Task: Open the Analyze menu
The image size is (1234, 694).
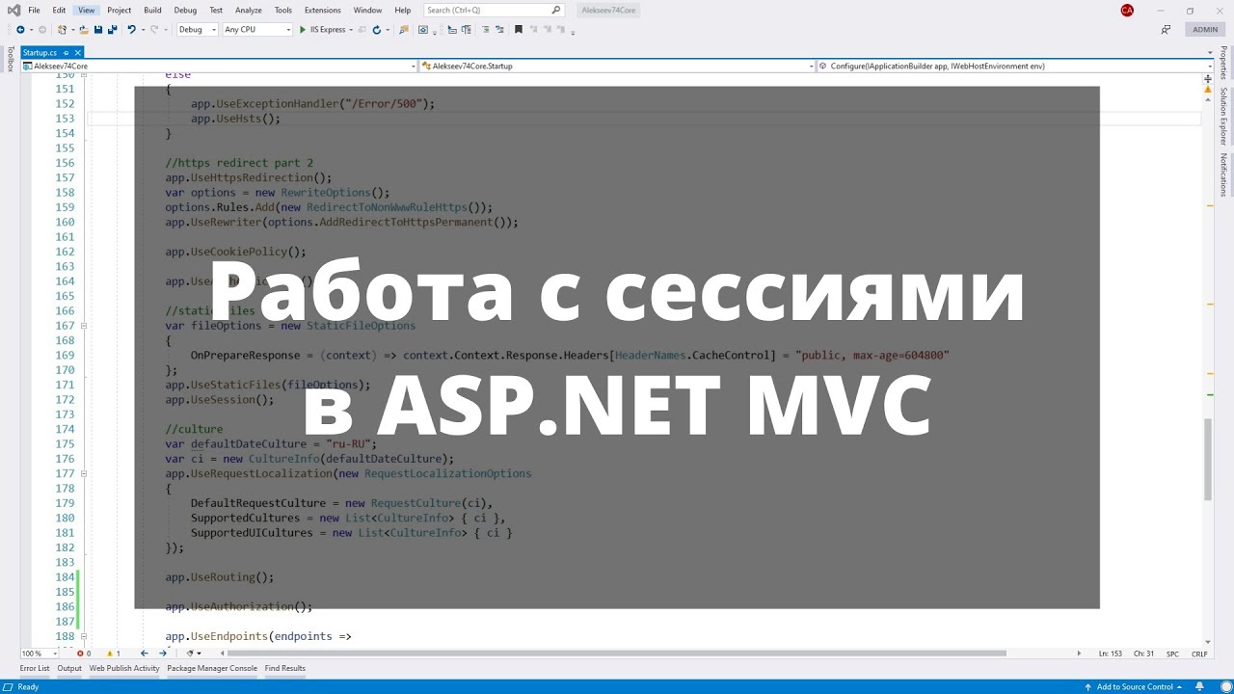Action: pyautogui.click(x=249, y=11)
